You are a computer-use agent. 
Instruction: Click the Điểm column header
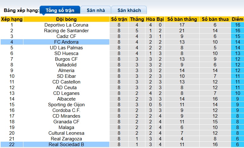click(237, 19)
